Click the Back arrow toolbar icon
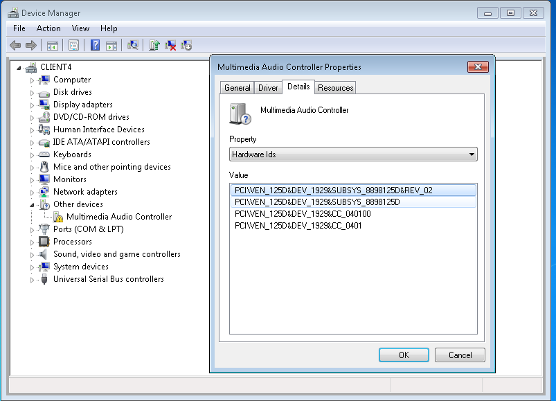Image resolution: width=556 pixels, height=401 pixels. click(15, 45)
